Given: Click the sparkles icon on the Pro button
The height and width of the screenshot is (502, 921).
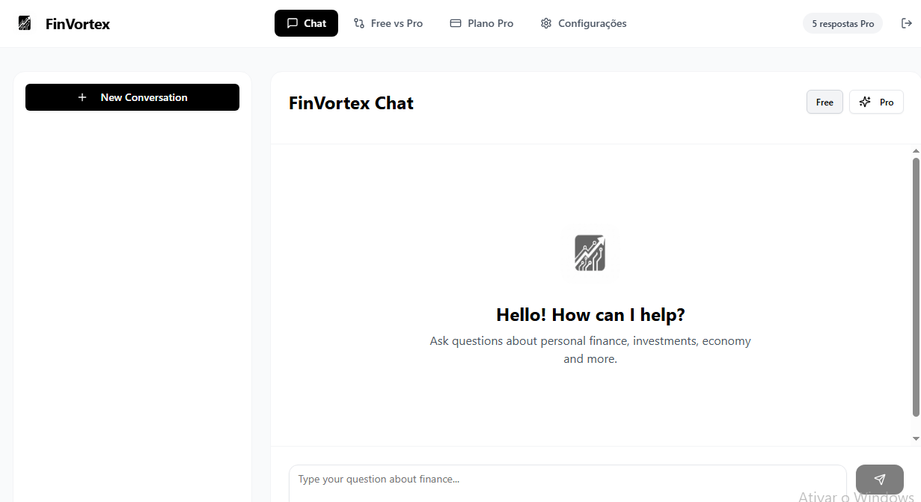Looking at the screenshot, I should (865, 102).
